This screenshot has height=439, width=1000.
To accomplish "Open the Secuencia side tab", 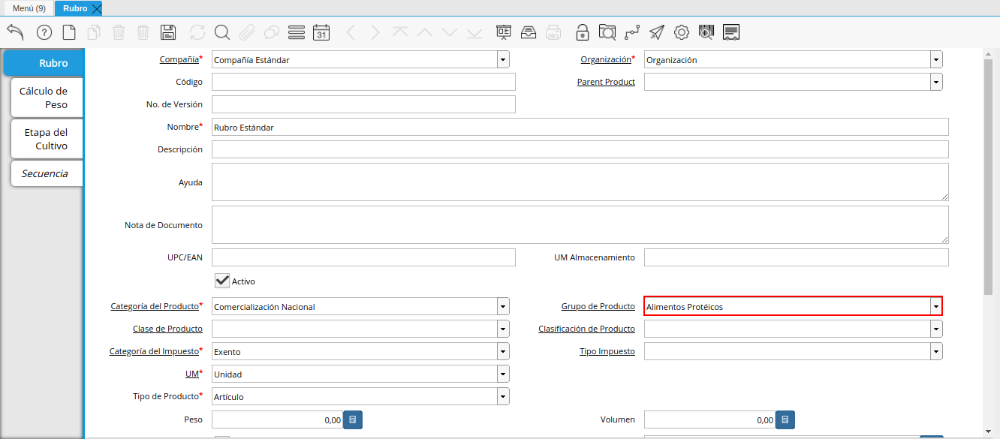I will click(47, 173).
